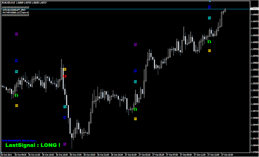The width and height of the screenshot is (259, 157).
Task: Select the blue target marker of the first long signal
Action: (17, 61)
